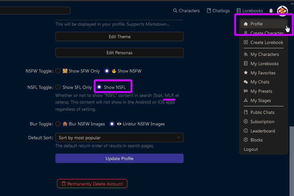The image size is (294, 196).
Task: Open My Presets from the menu
Action: 261,91
